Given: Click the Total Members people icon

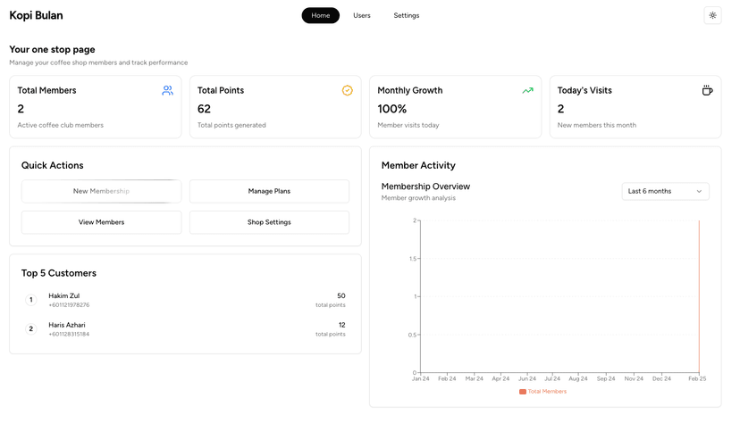Looking at the screenshot, I should point(167,90).
